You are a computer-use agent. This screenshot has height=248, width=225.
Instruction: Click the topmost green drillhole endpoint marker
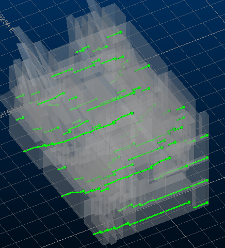[x=121, y=32]
